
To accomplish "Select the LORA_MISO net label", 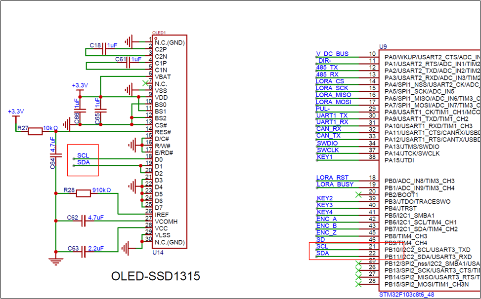I will click(334, 95).
